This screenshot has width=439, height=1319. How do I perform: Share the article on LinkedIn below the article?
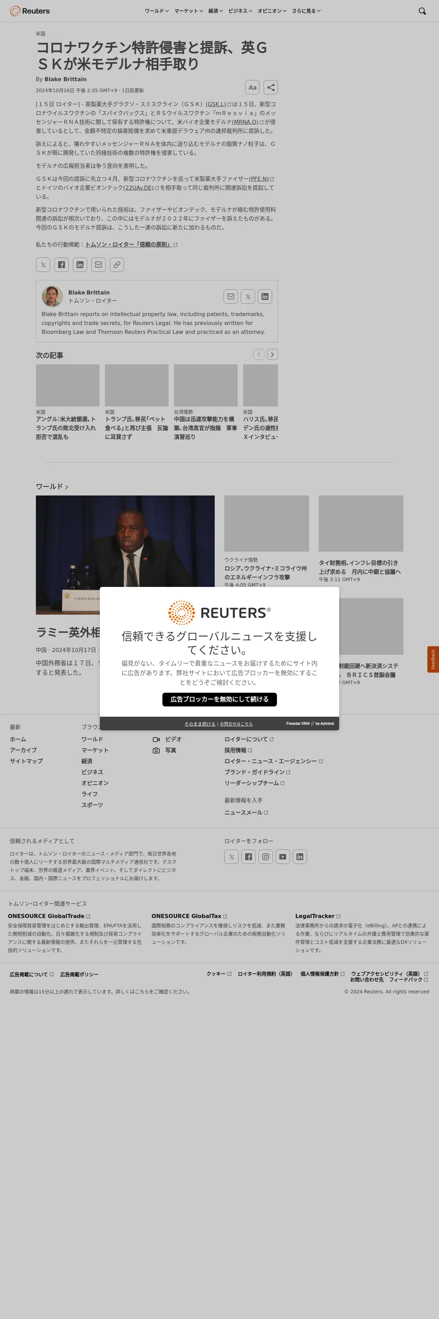[x=80, y=265]
